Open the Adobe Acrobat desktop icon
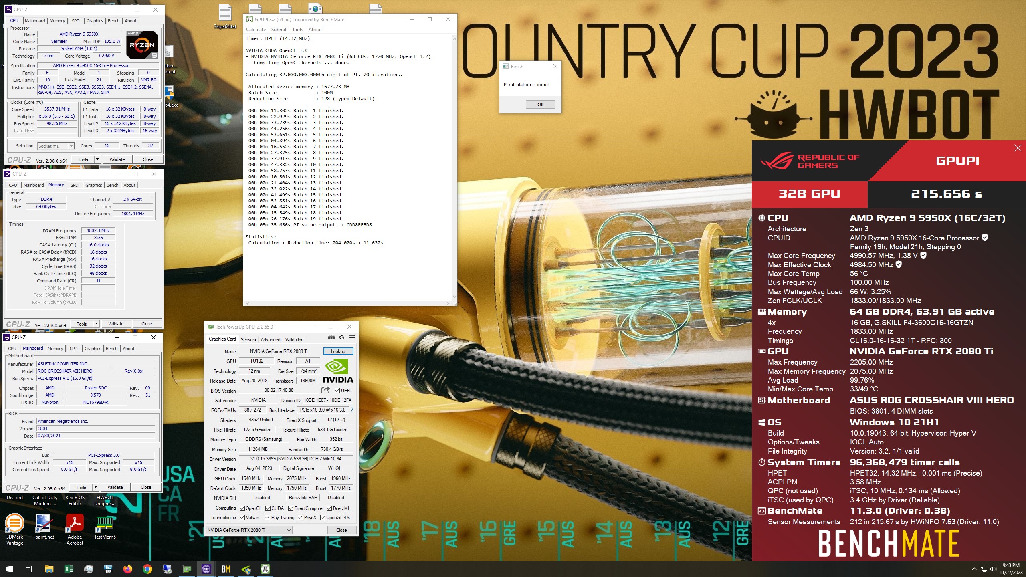The image size is (1026, 577). (75, 530)
